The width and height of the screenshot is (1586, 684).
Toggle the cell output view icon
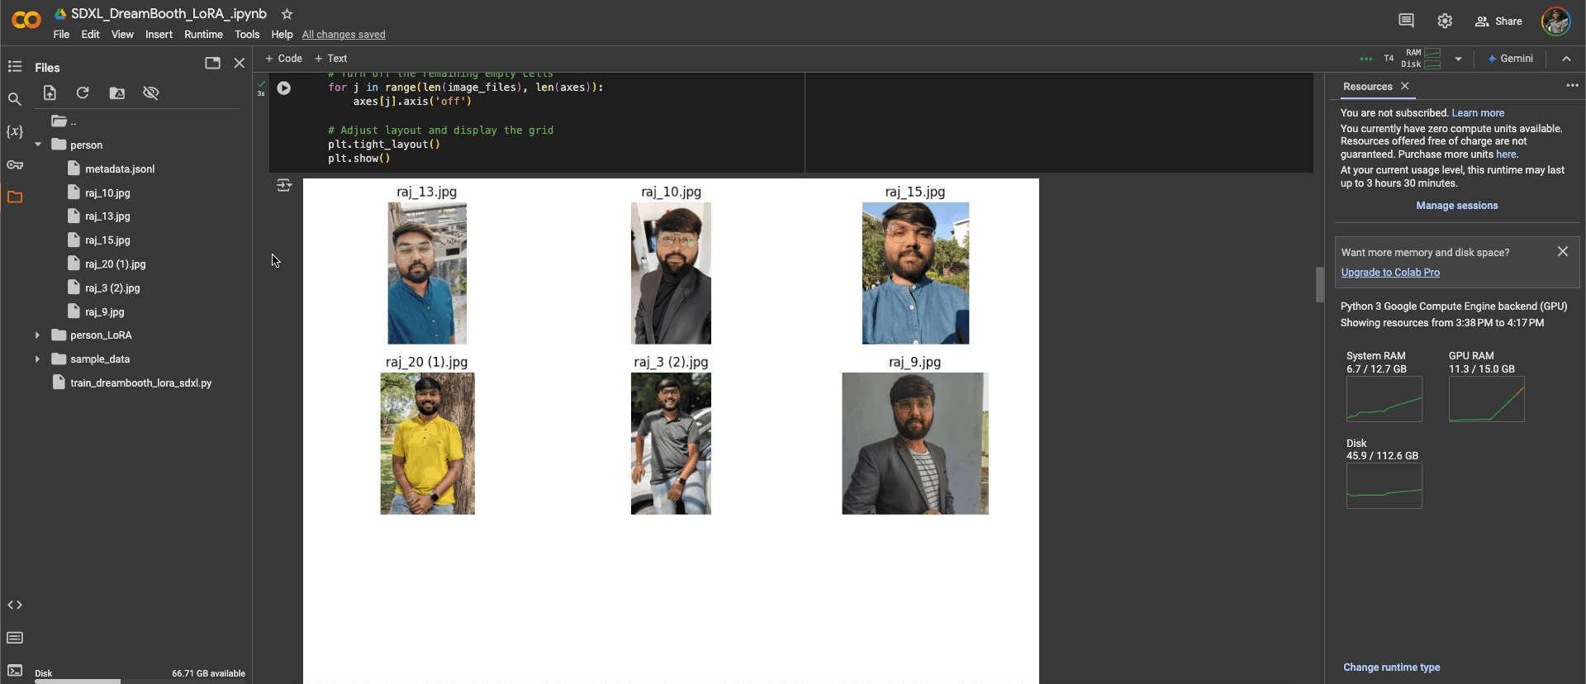(x=284, y=186)
